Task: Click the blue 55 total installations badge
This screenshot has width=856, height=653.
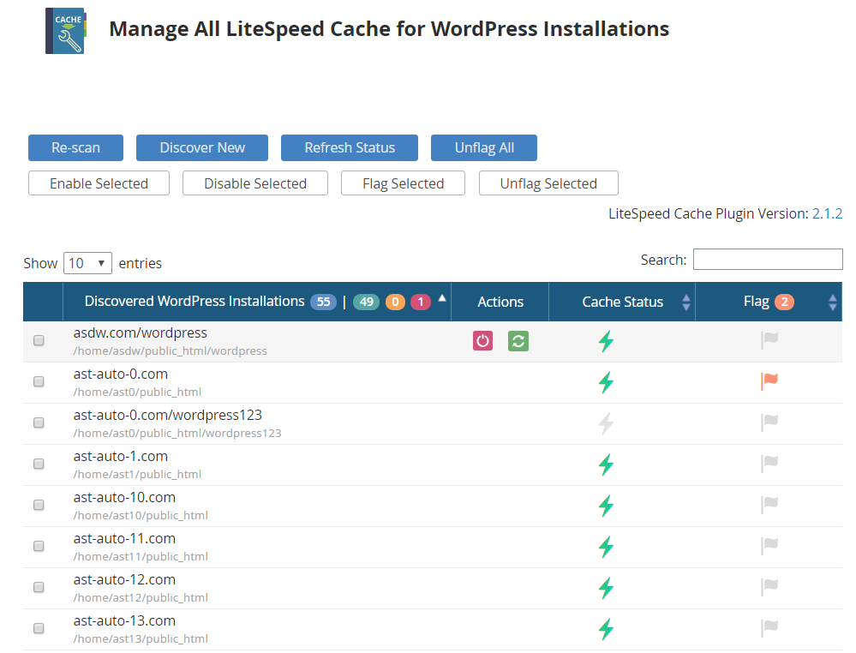Action: [323, 302]
